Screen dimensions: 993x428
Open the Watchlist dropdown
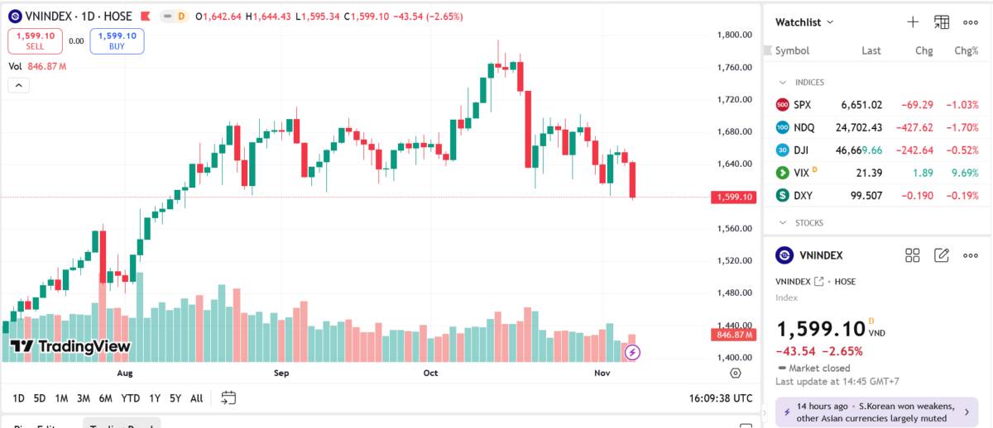click(804, 22)
